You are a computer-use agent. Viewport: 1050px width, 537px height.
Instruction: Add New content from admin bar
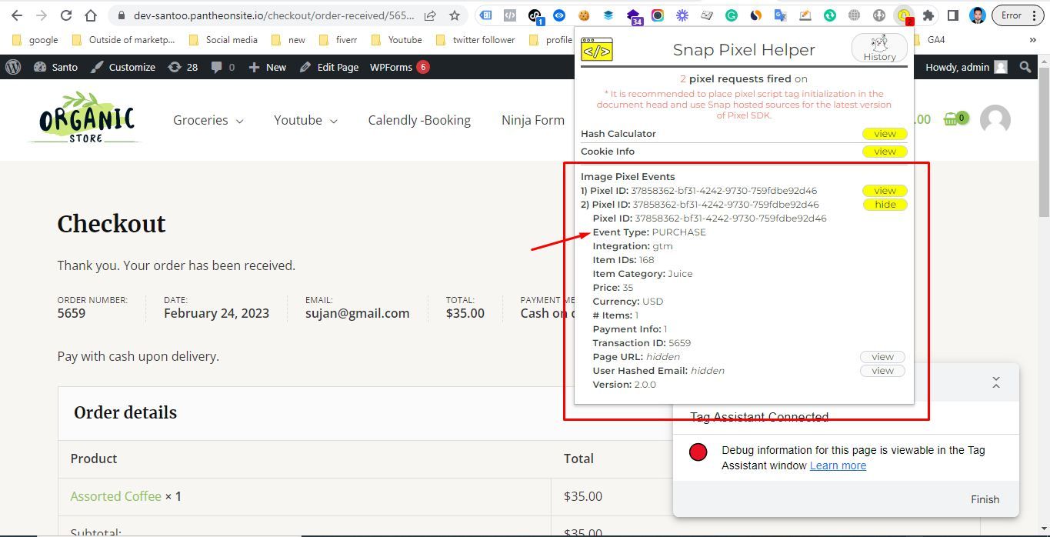click(x=268, y=67)
